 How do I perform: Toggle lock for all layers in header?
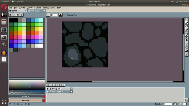(x=50, y=89)
